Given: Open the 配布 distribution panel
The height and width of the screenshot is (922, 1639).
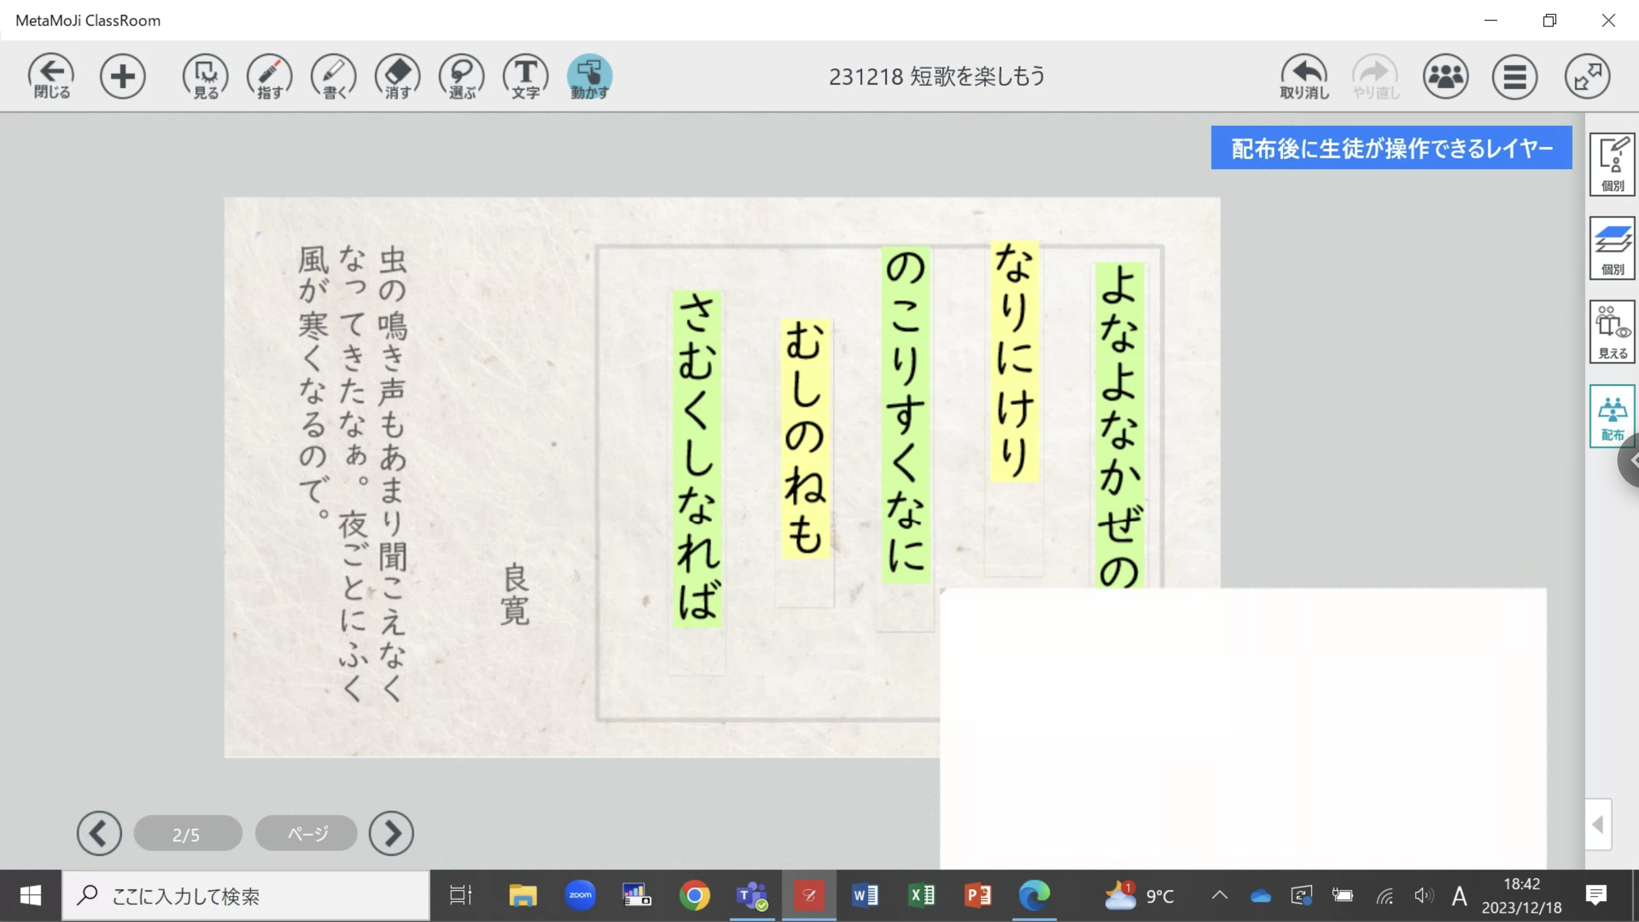Looking at the screenshot, I should click(x=1612, y=416).
